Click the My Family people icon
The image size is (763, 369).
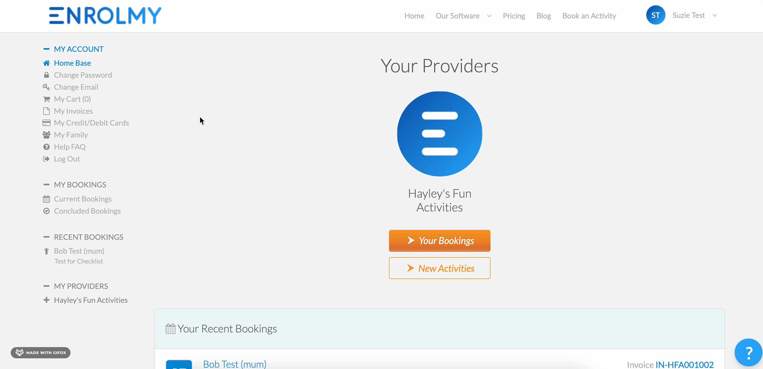tap(46, 135)
